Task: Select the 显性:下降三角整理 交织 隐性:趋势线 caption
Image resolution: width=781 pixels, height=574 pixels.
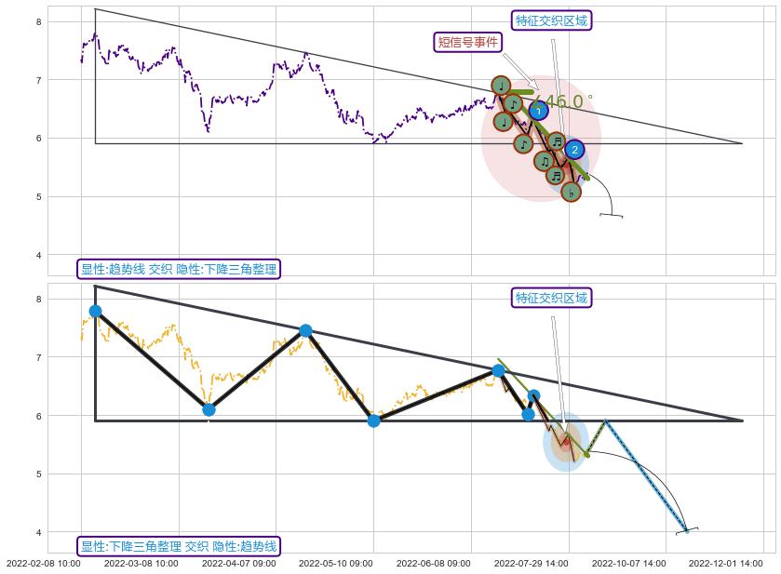Action: [179, 546]
